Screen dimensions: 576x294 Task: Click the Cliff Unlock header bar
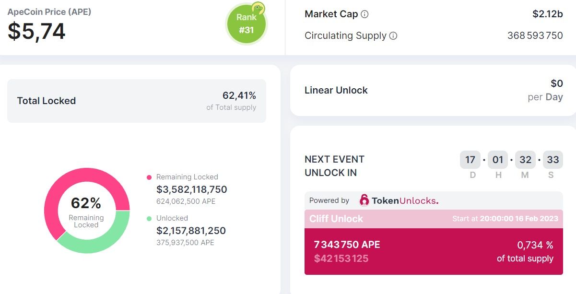pyautogui.click(x=434, y=219)
